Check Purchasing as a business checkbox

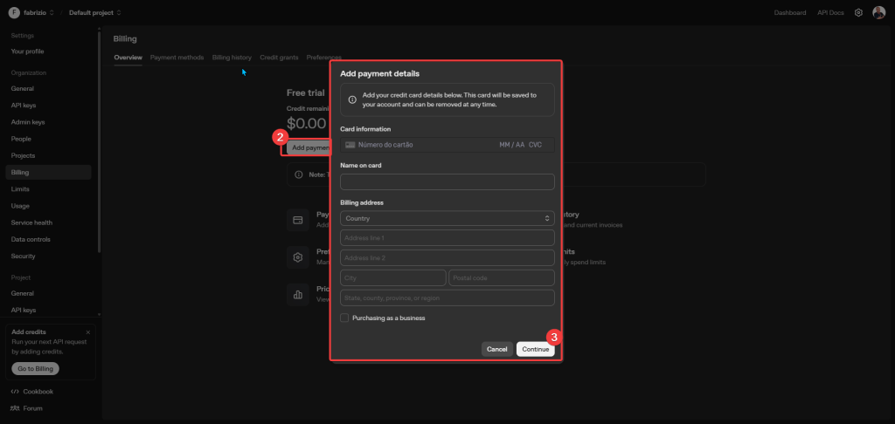tap(344, 318)
